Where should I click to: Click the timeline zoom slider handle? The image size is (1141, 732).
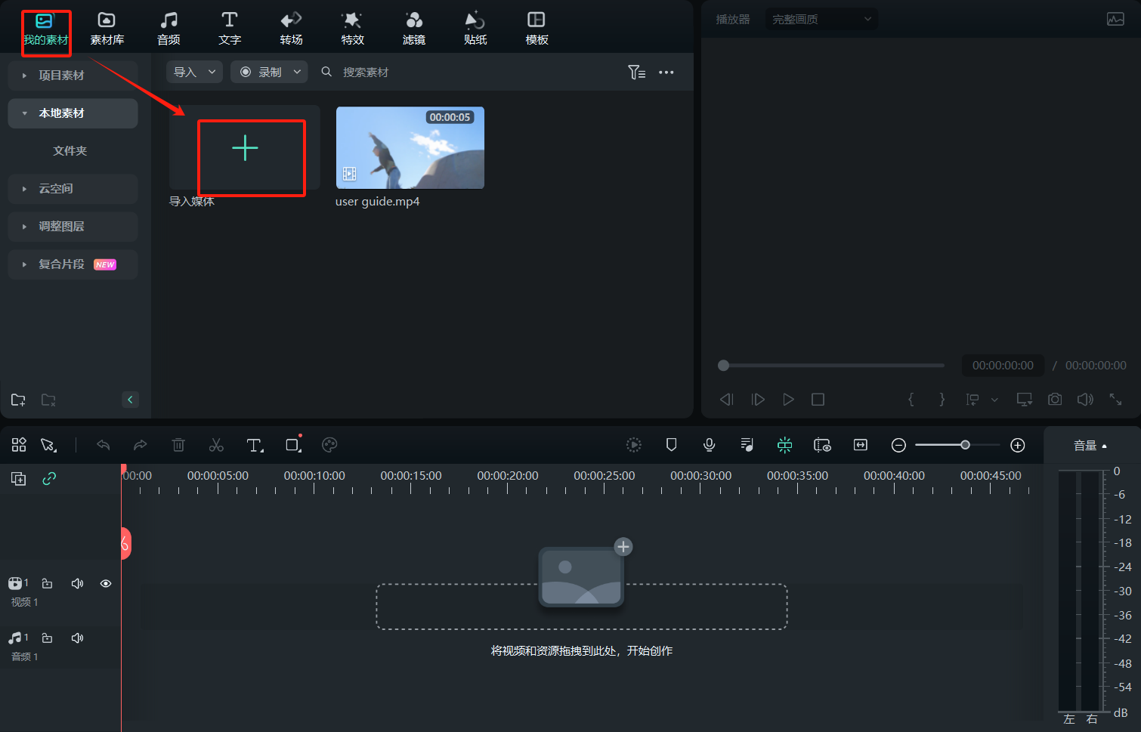(965, 445)
